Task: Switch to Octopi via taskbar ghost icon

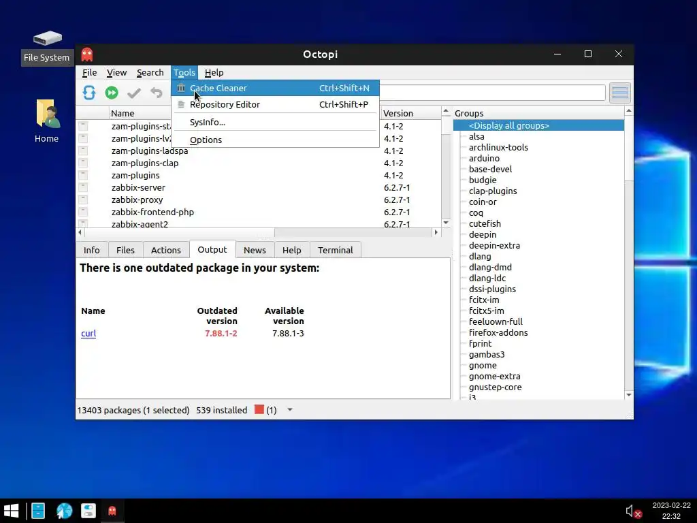Action: tap(112, 511)
